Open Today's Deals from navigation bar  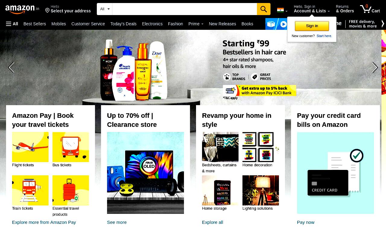coord(123,24)
